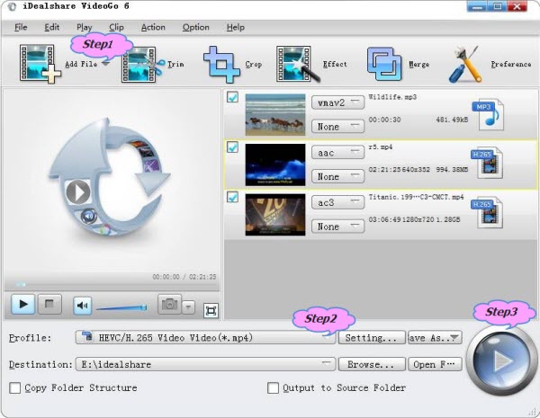Viewport: 540px width, 418px height.
Task: Click the Setting... button
Action: click(x=372, y=337)
